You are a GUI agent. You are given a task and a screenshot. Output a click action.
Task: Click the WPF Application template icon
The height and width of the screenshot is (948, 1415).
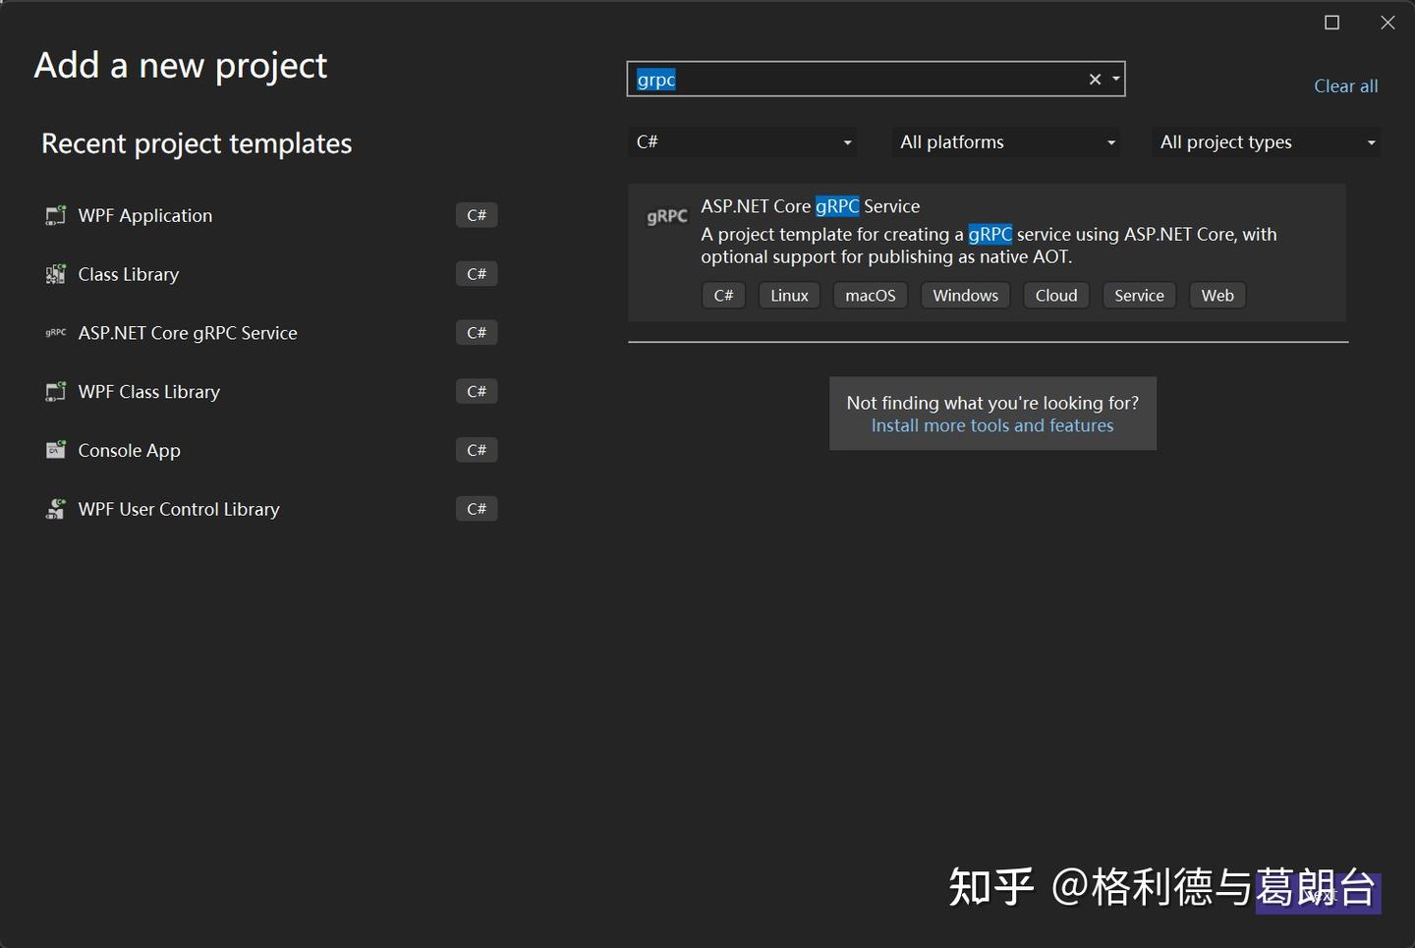click(x=56, y=215)
